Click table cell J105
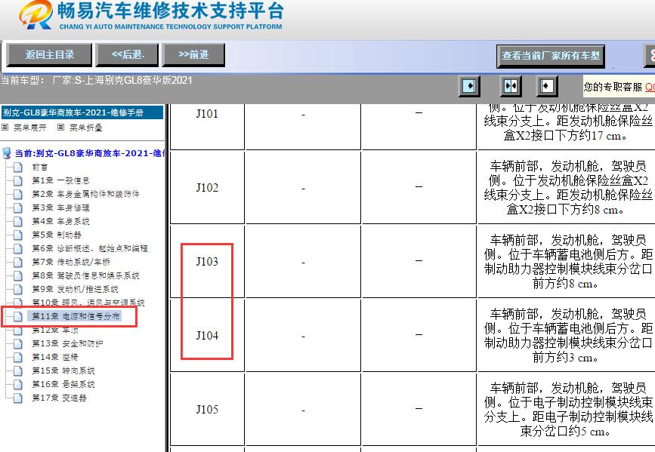Viewport: 655px width, 452px height. [207, 409]
